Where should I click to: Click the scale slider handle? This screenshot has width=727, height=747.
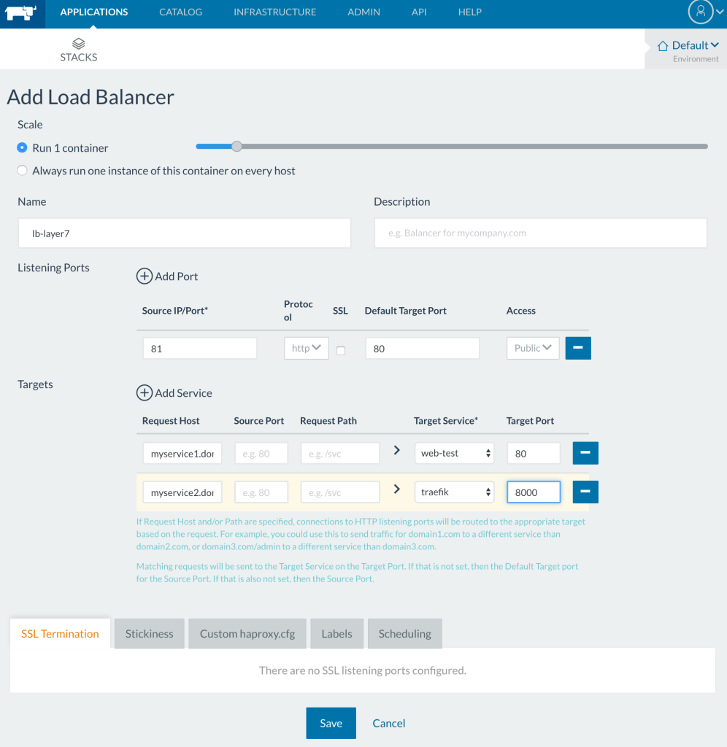click(x=236, y=147)
